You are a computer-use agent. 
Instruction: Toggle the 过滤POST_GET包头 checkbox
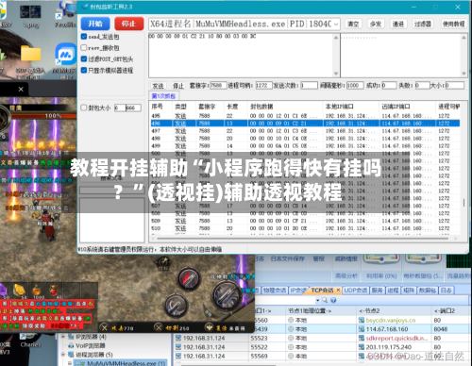coord(84,58)
